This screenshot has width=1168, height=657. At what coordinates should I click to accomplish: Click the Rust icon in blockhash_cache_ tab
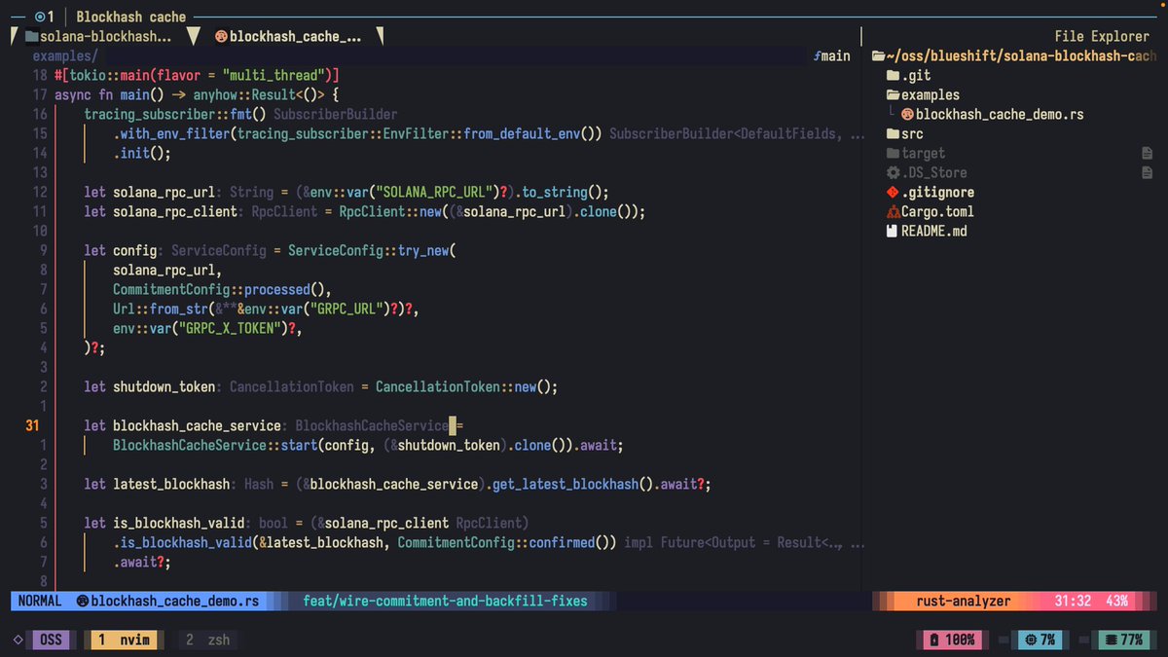pos(221,36)
